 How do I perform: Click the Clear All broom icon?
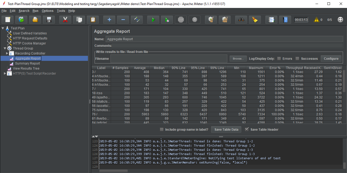(x=225, y=20)
